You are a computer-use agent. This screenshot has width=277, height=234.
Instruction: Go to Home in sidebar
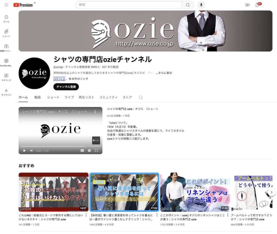point(6,19)
